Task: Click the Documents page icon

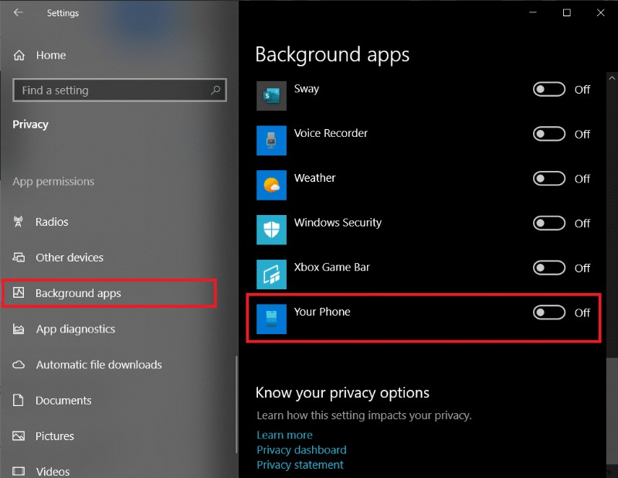Action: [18, 400]
